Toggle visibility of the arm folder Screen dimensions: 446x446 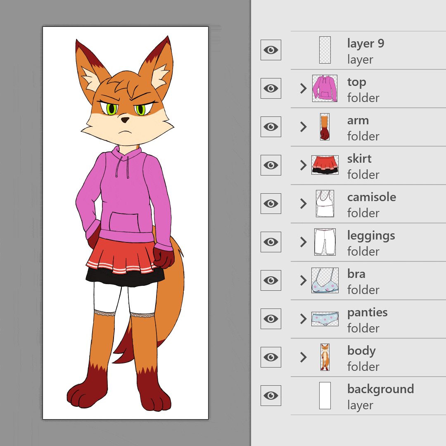coord(271,127)
